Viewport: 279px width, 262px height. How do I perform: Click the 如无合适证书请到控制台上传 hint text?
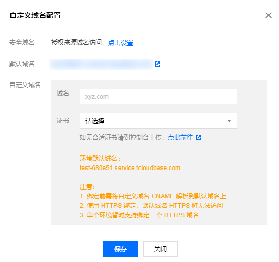pos(121,138)
